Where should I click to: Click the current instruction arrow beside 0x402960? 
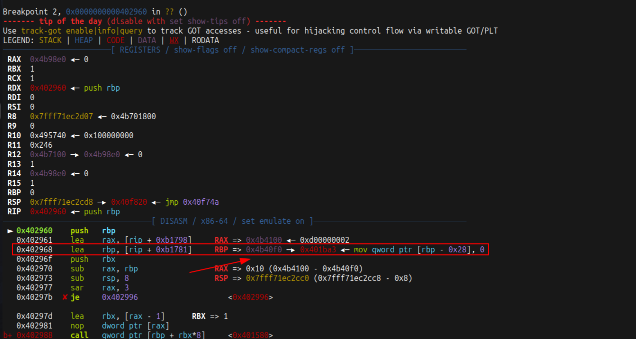coord(10,231)
